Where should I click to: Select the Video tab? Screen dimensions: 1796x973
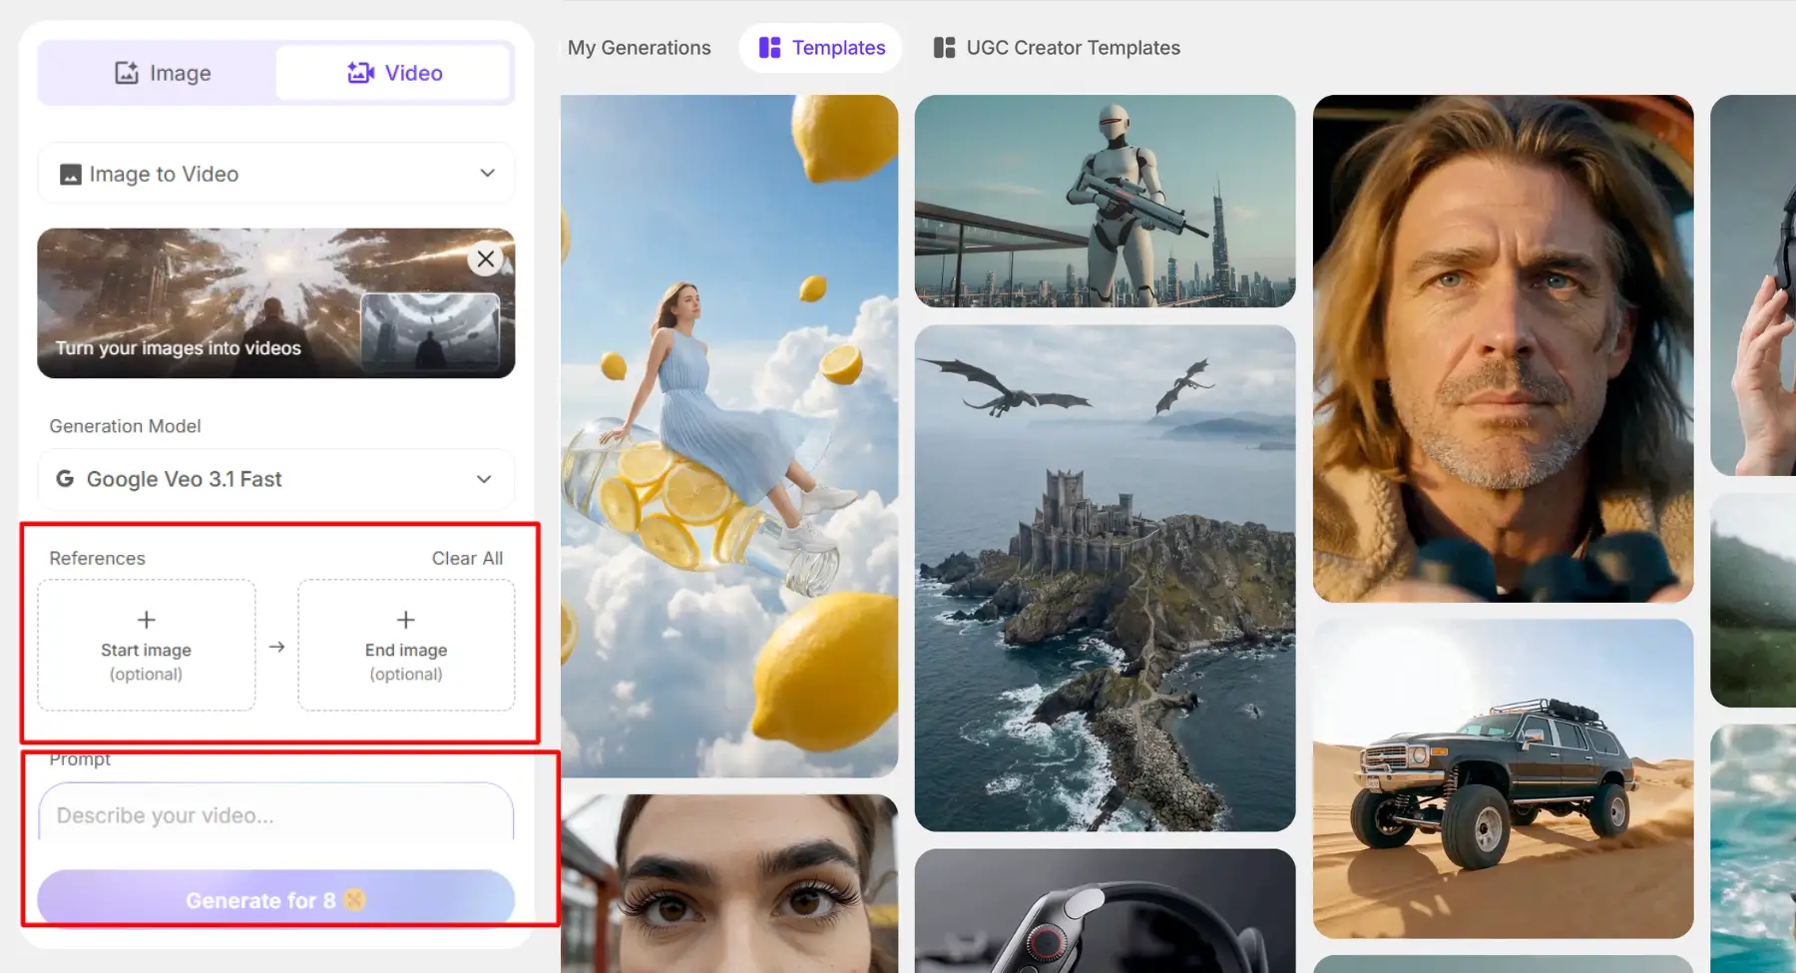click(394, 73)
